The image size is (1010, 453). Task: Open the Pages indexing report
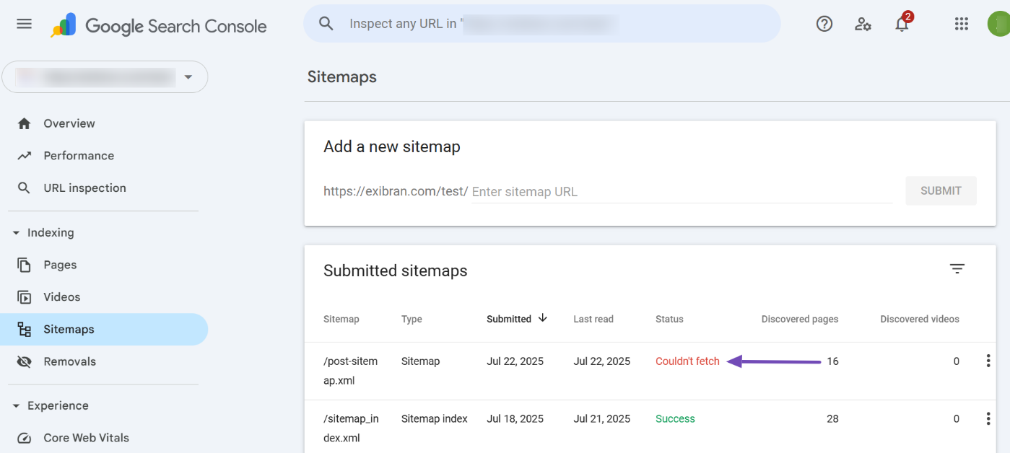(x=60, y=265)
